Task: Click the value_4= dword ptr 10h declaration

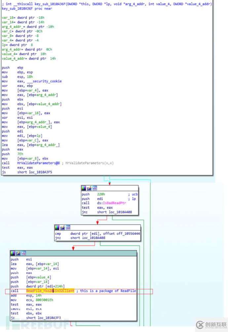Action: pos(24,54)
